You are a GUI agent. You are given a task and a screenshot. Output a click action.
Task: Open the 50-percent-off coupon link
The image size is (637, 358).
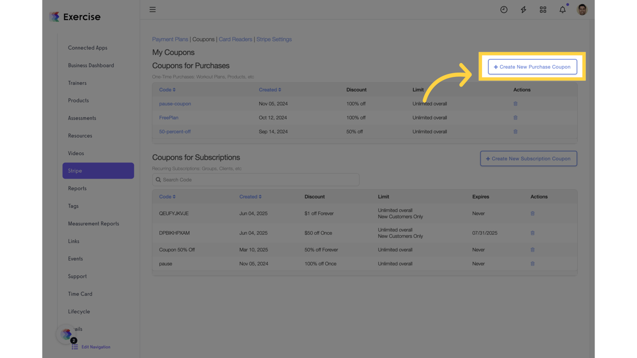(175, 131)
